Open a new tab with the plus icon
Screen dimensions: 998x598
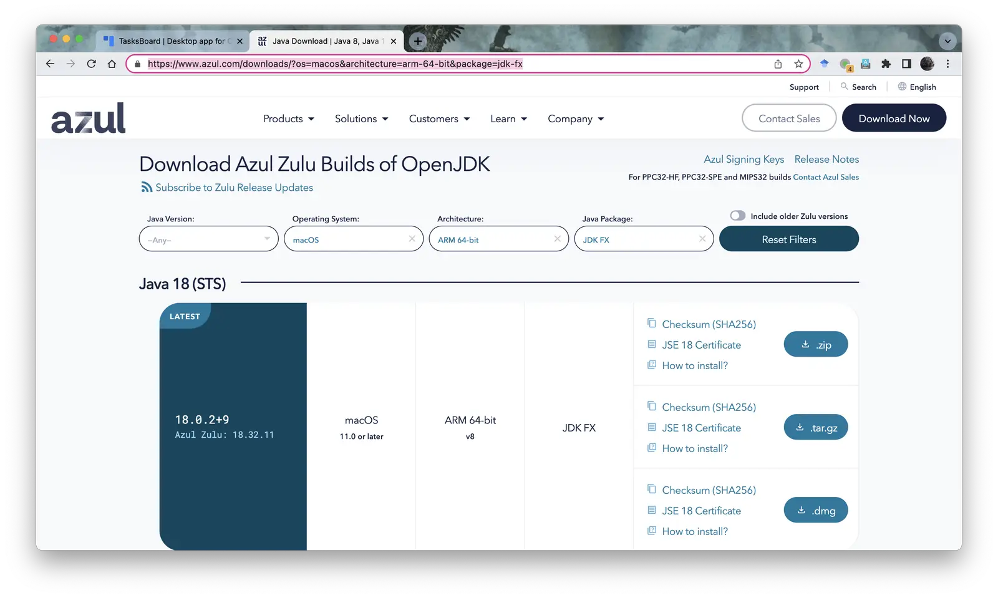[418, 41]
